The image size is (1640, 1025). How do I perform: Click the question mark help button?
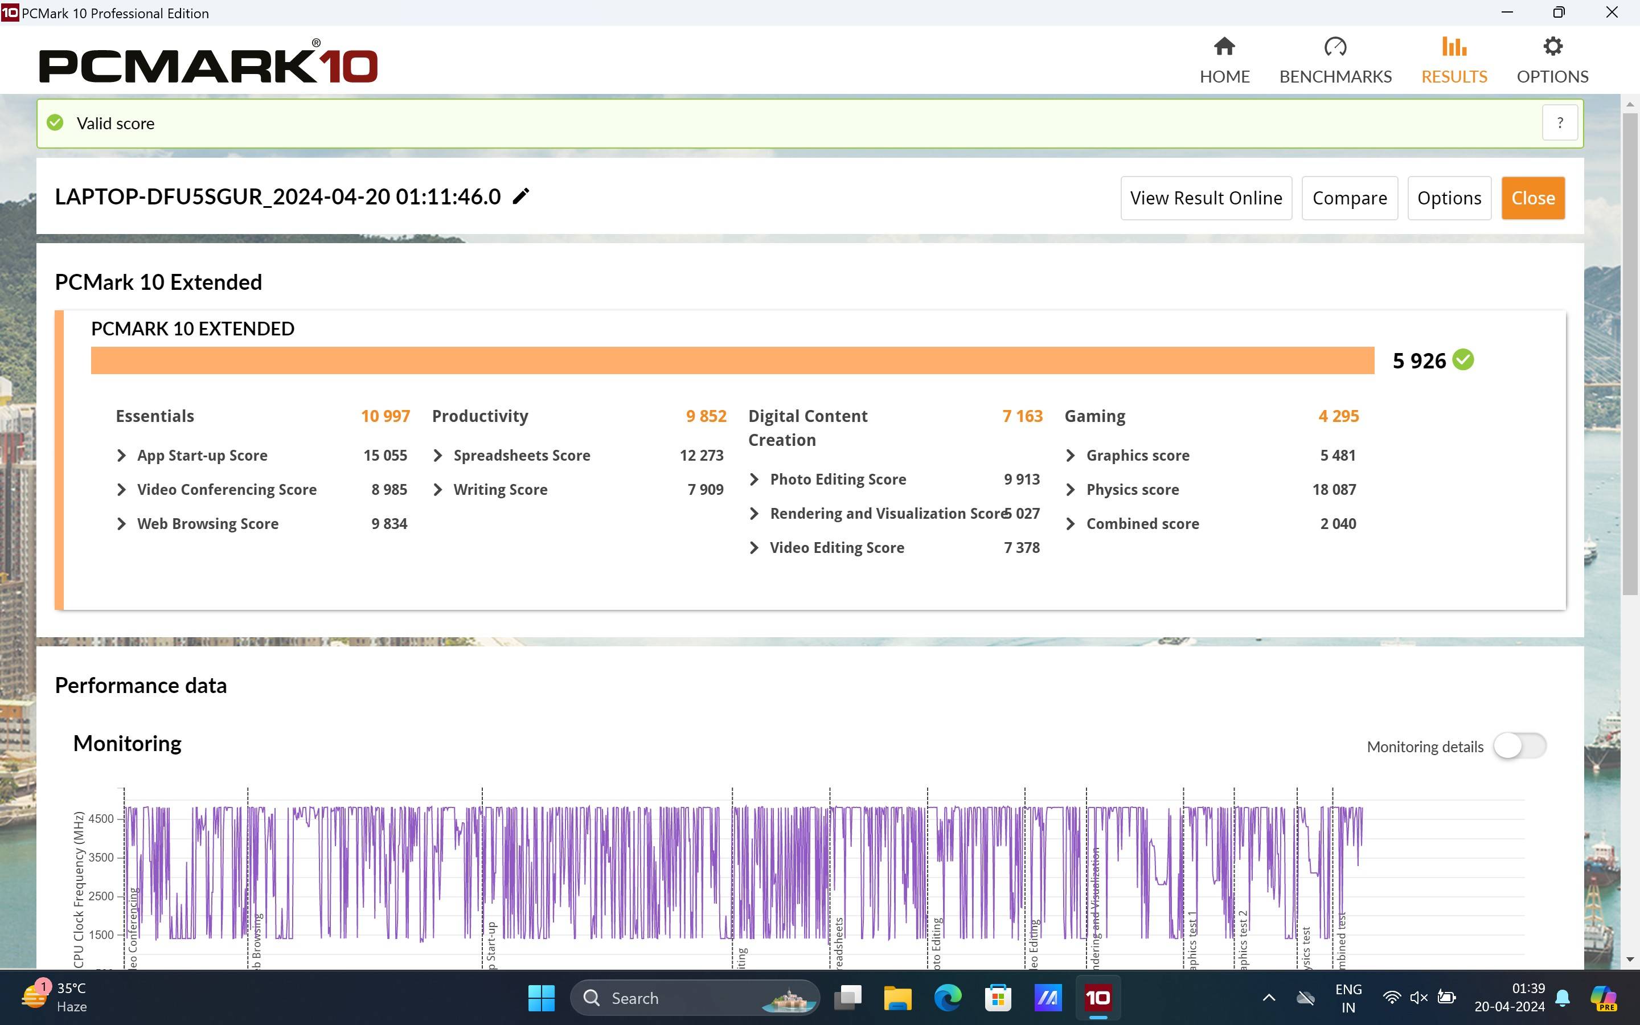[1559, 122]
